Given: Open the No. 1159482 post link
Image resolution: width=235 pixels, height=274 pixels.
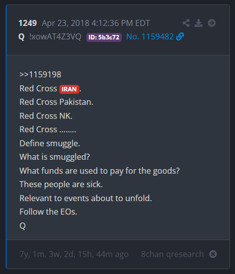Looking at the screenshot, I should pyautogui.click(x=150, y=37).
